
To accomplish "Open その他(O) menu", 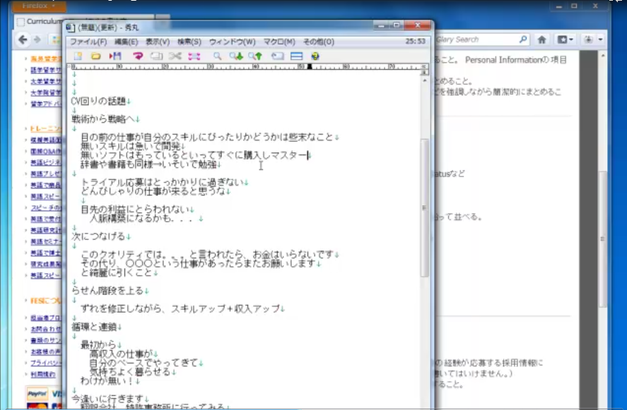I will point(318,42).
